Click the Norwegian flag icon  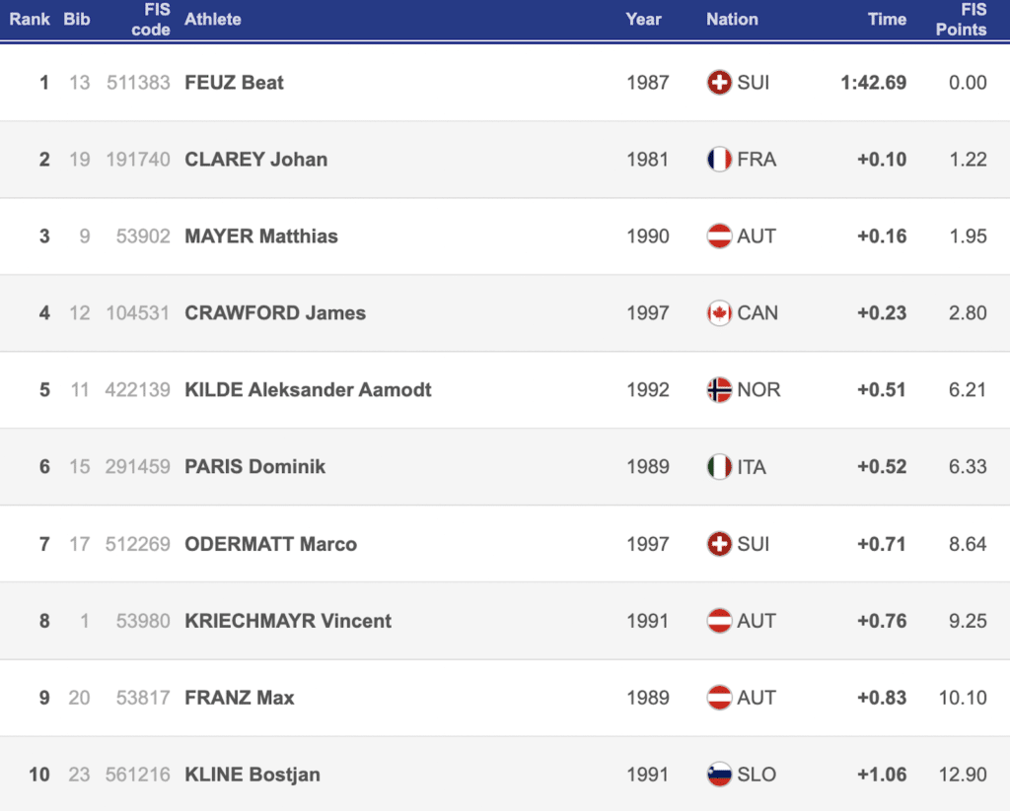click(719, 390)
